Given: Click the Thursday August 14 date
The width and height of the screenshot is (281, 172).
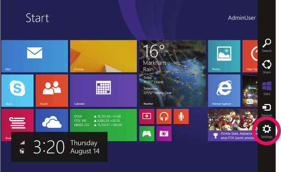Looking at the screenshot, I should pyautogui.click(x=85, y=147).
